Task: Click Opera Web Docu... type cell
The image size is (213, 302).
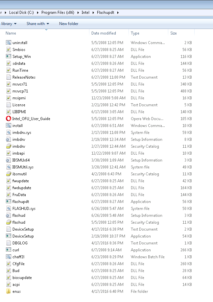Action: (147, 119)
